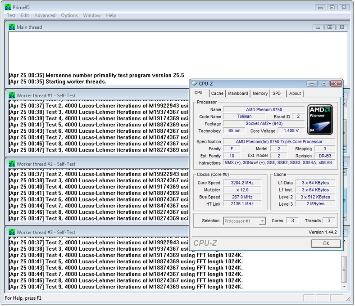Click the CPU-Z title bar icon
The image size is (355, 306).
coord(194,83)
